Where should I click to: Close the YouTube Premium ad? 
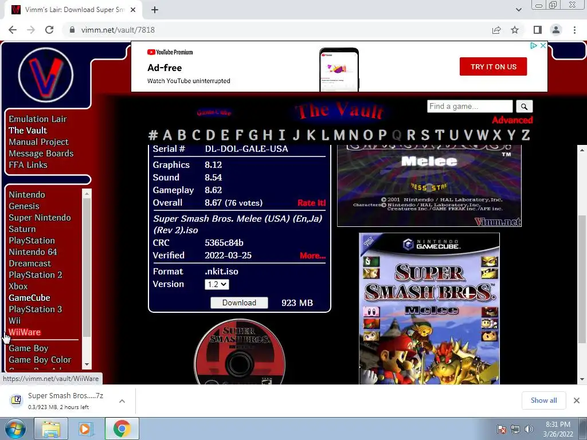tap(543, 46)
